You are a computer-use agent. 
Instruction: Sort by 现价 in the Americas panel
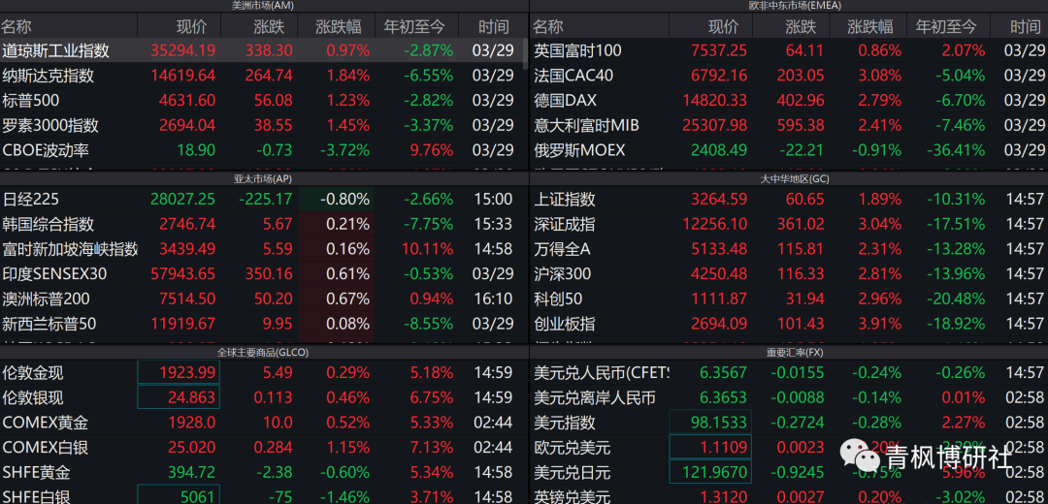[x=191, y=27]
